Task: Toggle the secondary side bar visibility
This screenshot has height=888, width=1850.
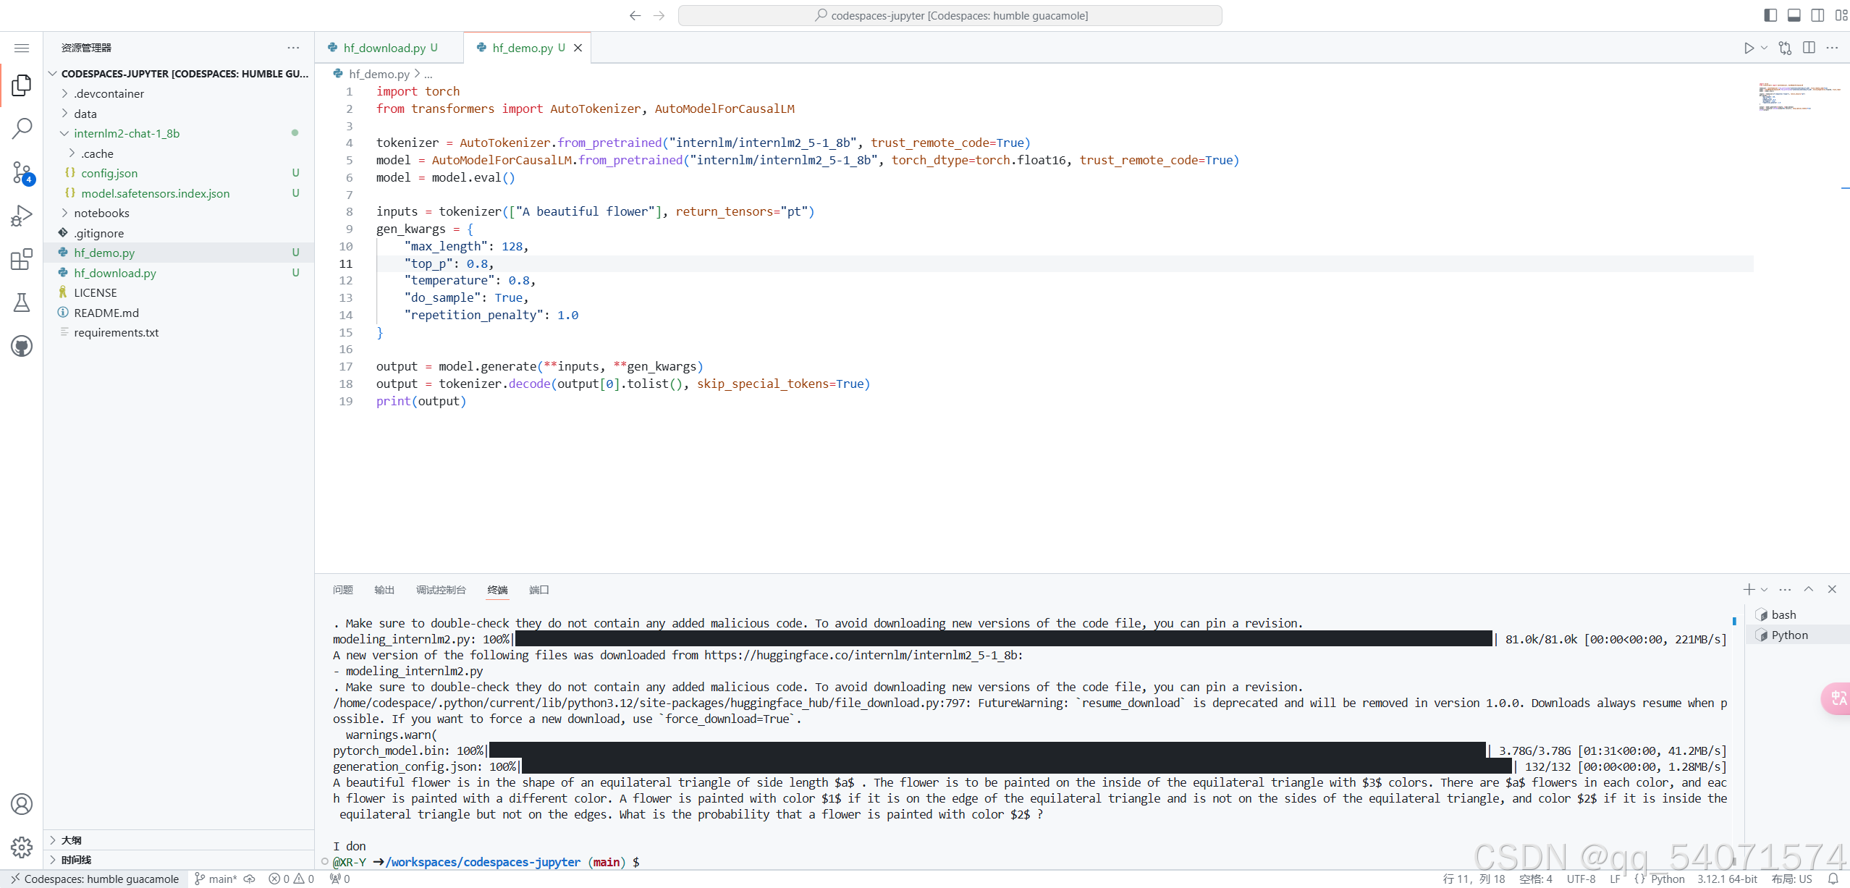Action: [1817, 15]
